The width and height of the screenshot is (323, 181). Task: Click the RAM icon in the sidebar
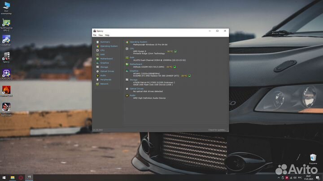tap(96, 55)
